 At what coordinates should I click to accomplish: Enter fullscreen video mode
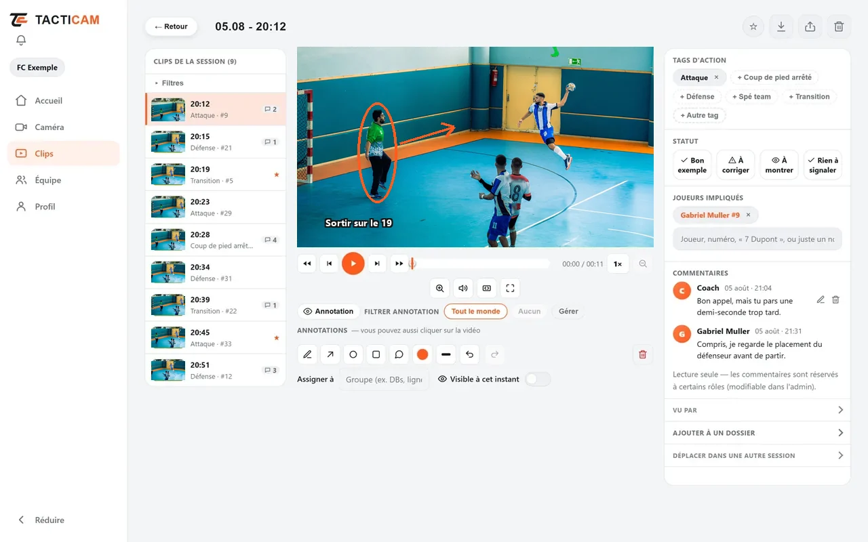(x=510, y=288)
